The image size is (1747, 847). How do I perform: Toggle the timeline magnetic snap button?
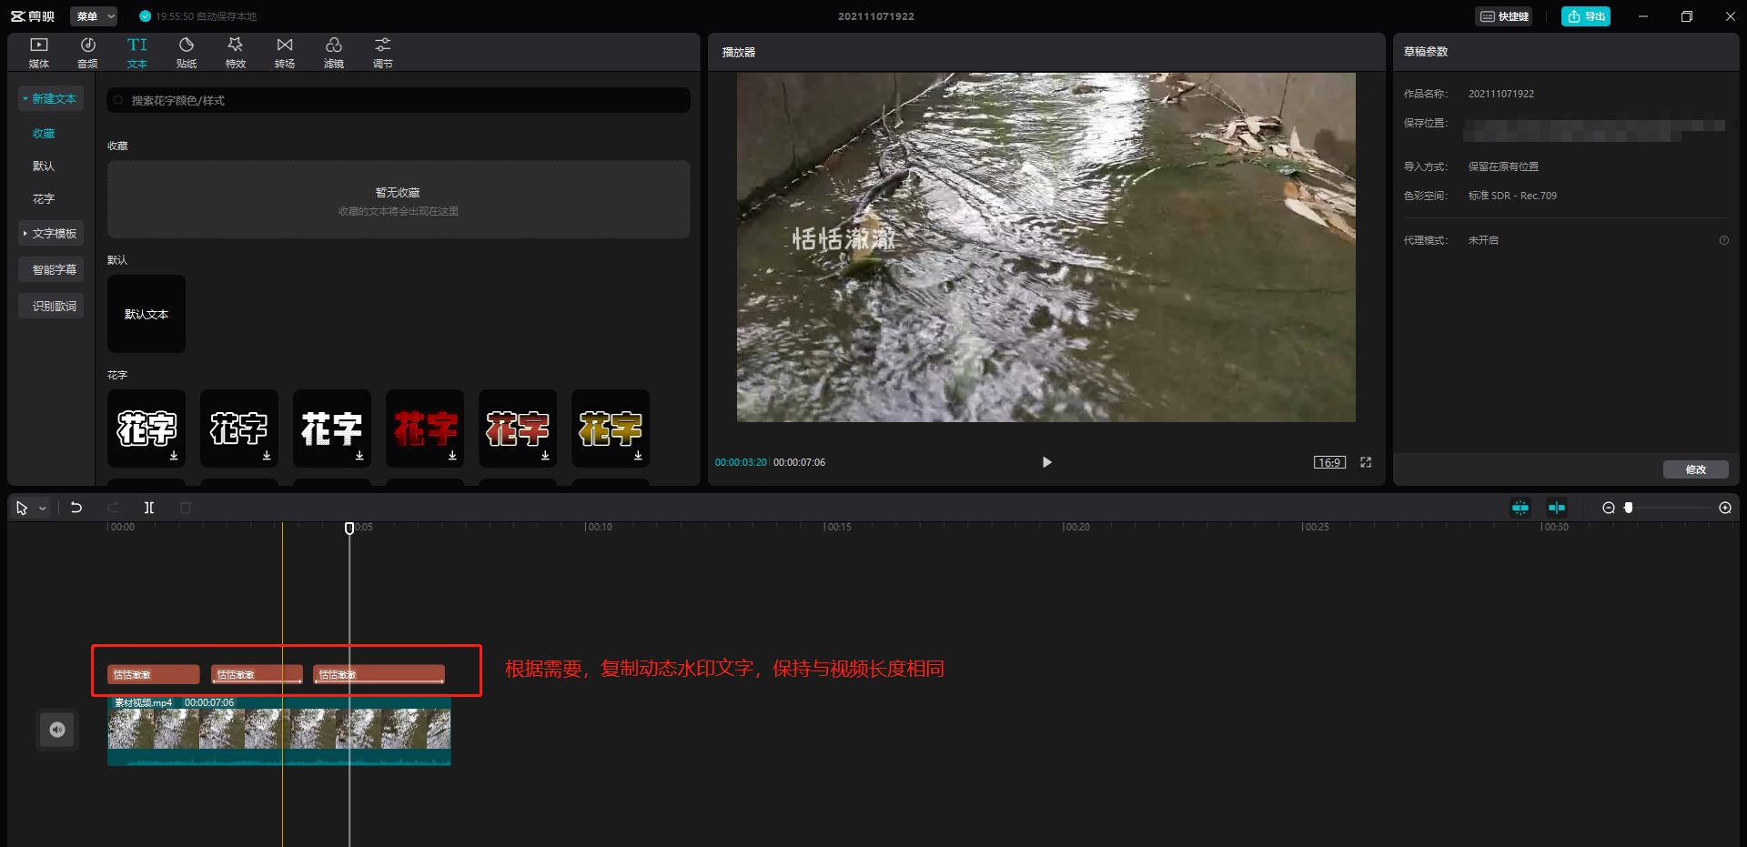coord(1520,508)
